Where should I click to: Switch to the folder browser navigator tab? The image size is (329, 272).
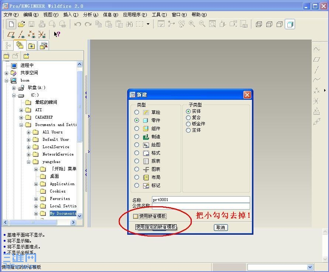pyautogui.click(x=20, y=45)
